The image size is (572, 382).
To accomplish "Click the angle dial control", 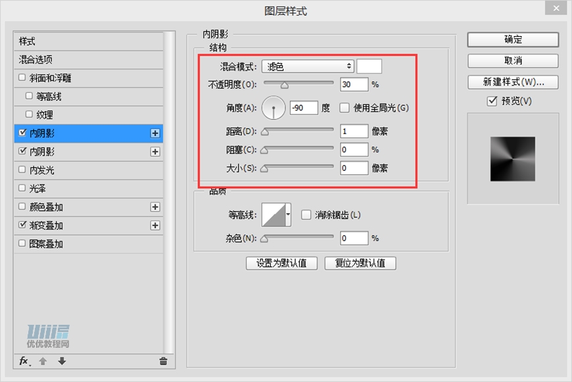I will pyautogui.click(x=274, y=108).
